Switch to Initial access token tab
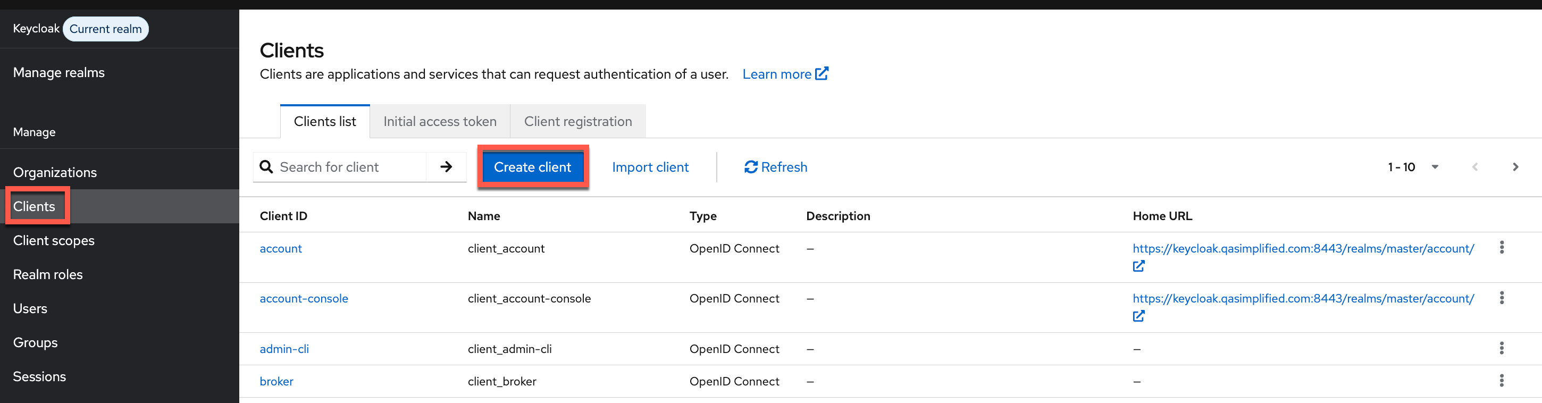This screenshot has height=403, width=1542. 439,122
